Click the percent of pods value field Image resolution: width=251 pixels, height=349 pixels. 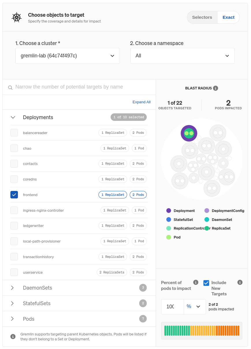click(172, 307)
